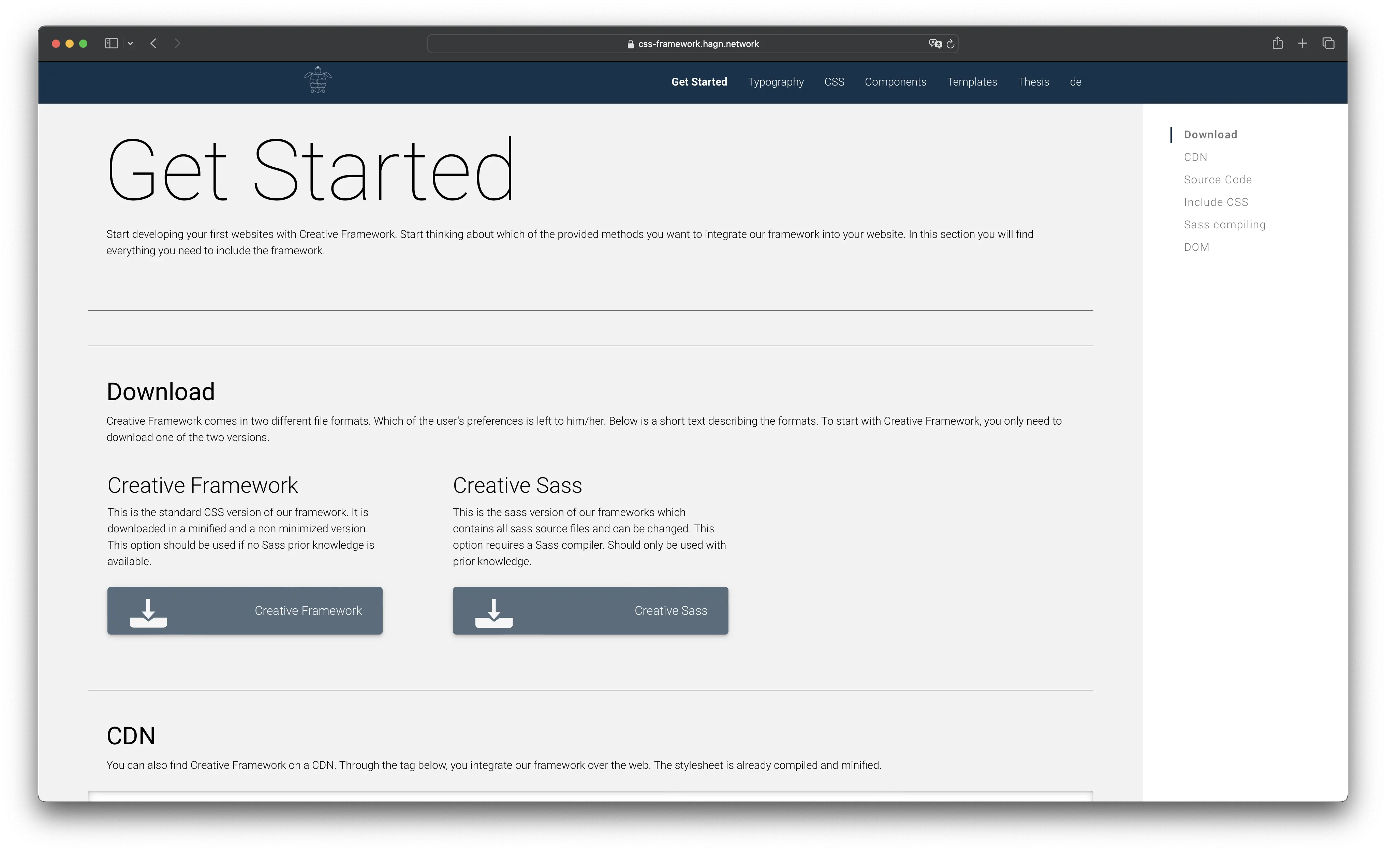Jump to Sass compiling section link
The width and height of the screenshot is (1386, 852).
point(1224,224)
